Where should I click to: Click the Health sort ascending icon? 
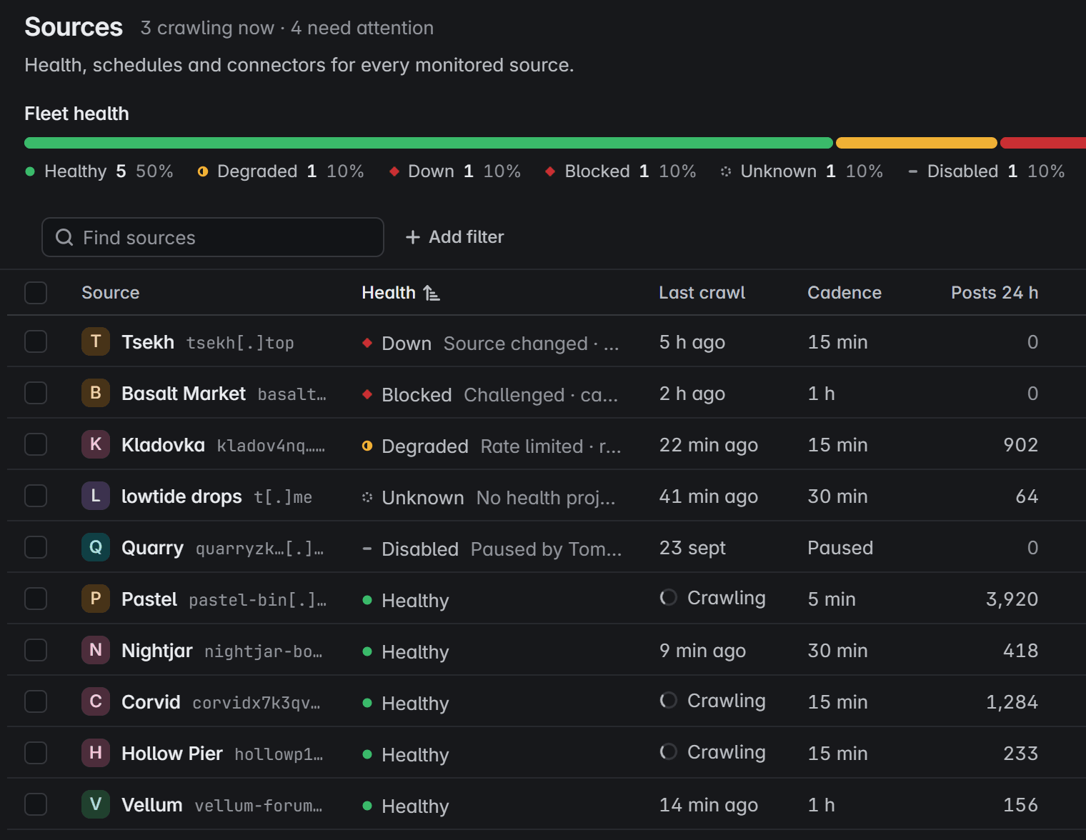(x=432, y=293)
